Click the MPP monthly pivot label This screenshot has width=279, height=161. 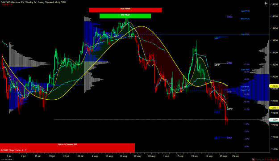point(217,65)
